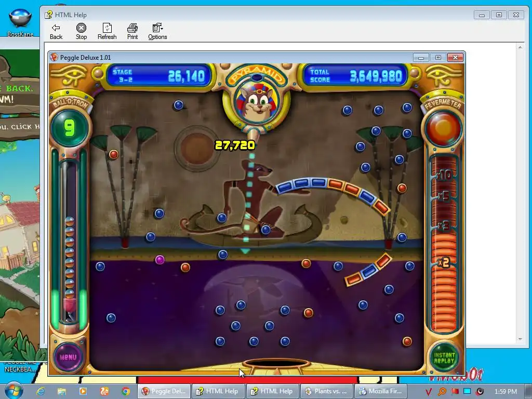Go Back in the HTML Help toolbar
Viewport: 532px width, 399px height.
tap(56, 32)
